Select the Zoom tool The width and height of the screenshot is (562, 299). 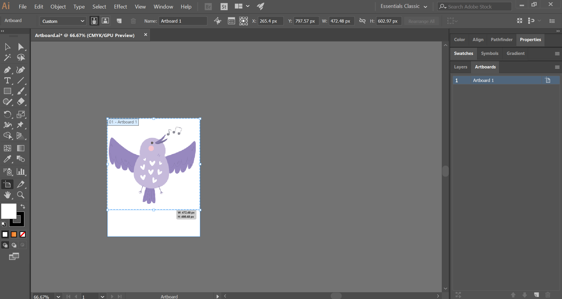pos(21,195)
